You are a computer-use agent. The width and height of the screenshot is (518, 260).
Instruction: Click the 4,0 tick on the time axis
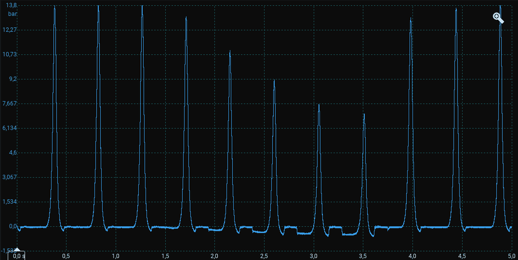412,256
